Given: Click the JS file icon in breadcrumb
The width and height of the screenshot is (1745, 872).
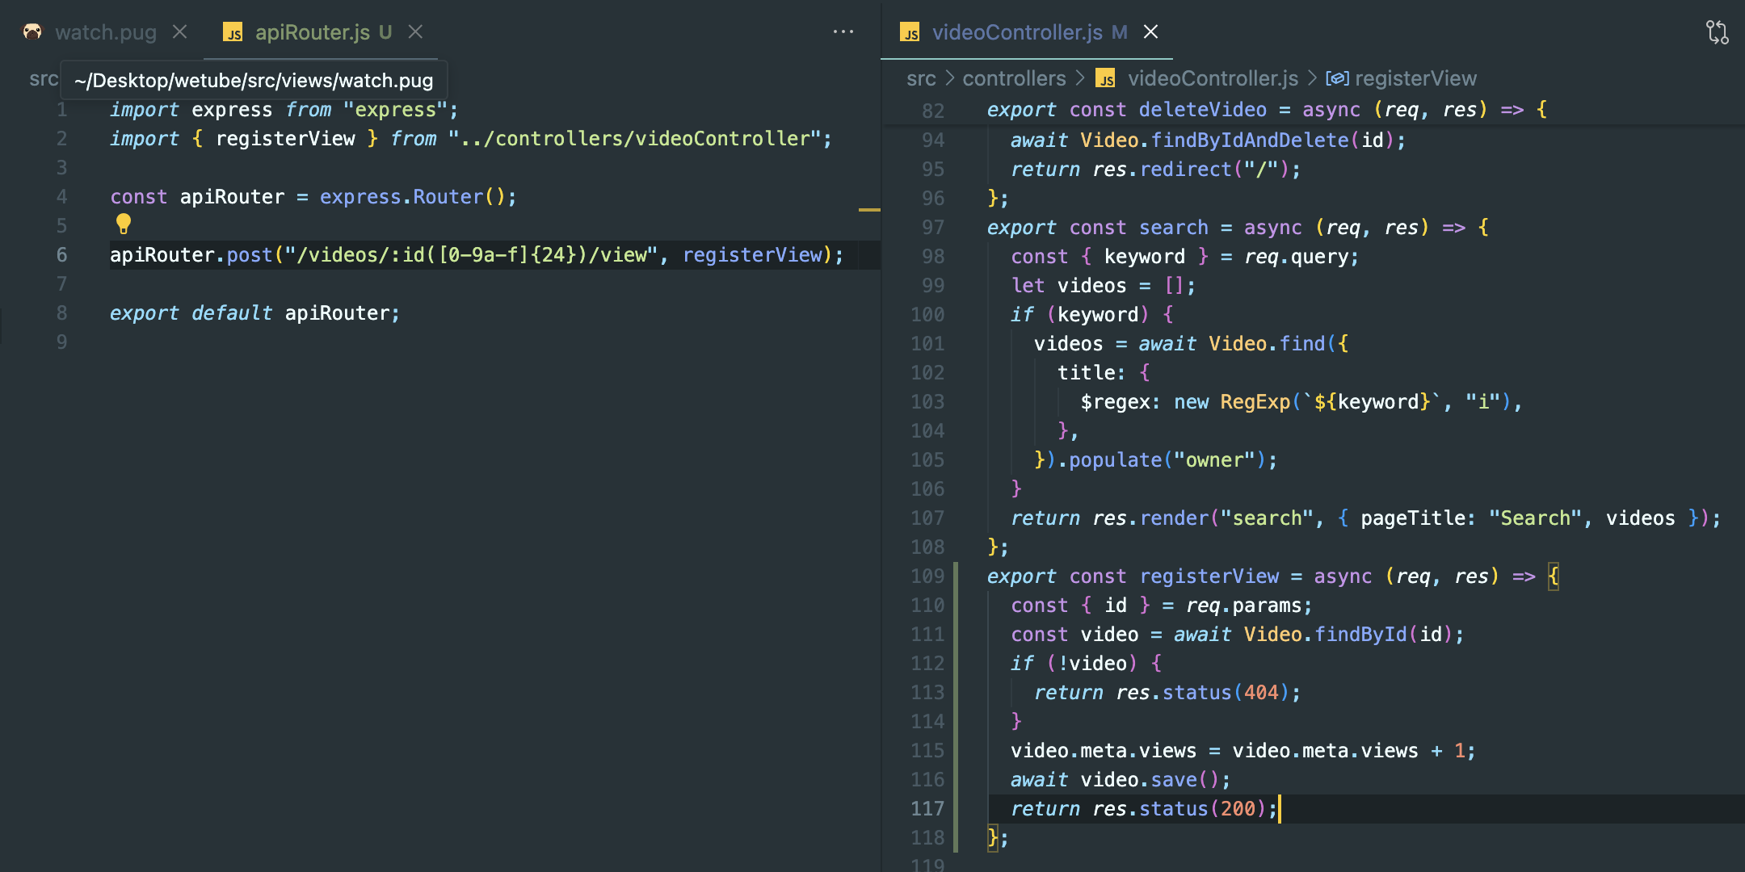Looking at the screenshot, I should [x=1105, y=78].
